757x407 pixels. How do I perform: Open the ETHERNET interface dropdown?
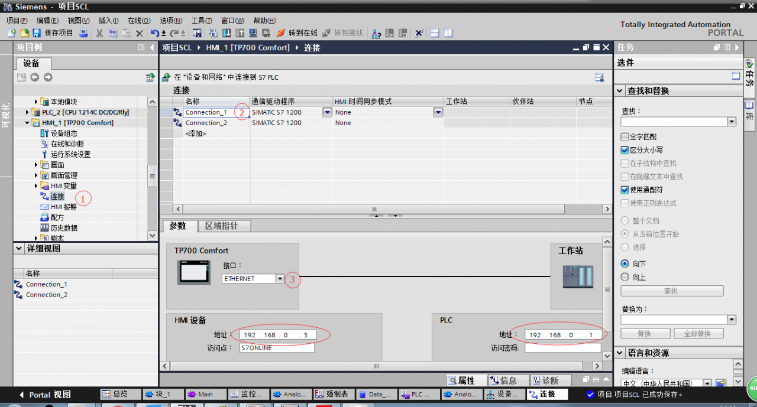(x=280, y=279)
